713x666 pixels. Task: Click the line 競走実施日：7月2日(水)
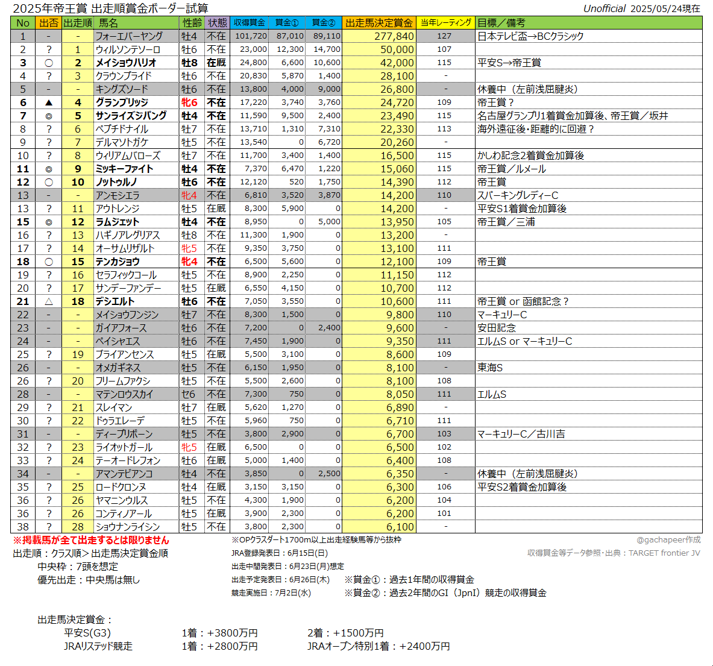tap(271, 593)
